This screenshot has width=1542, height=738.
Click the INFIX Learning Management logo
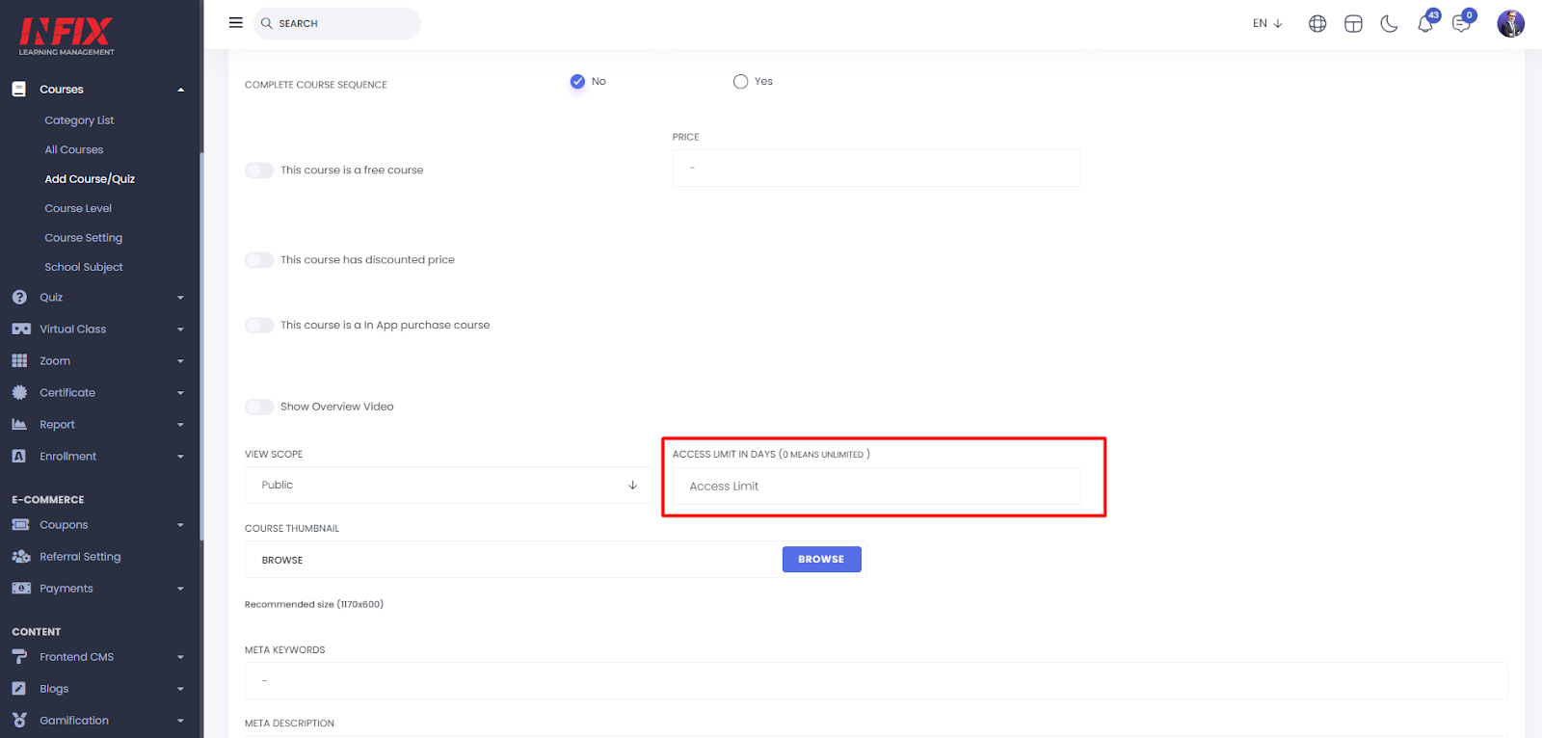pos(66,37)
